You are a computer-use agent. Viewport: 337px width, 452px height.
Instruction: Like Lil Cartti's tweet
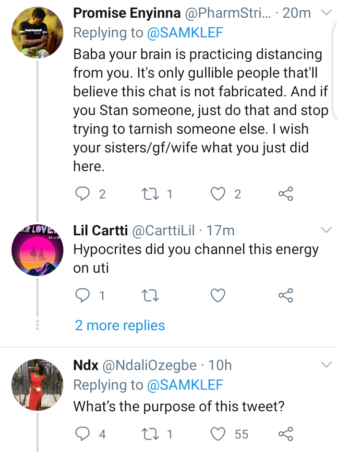click(x=218, y=295)
